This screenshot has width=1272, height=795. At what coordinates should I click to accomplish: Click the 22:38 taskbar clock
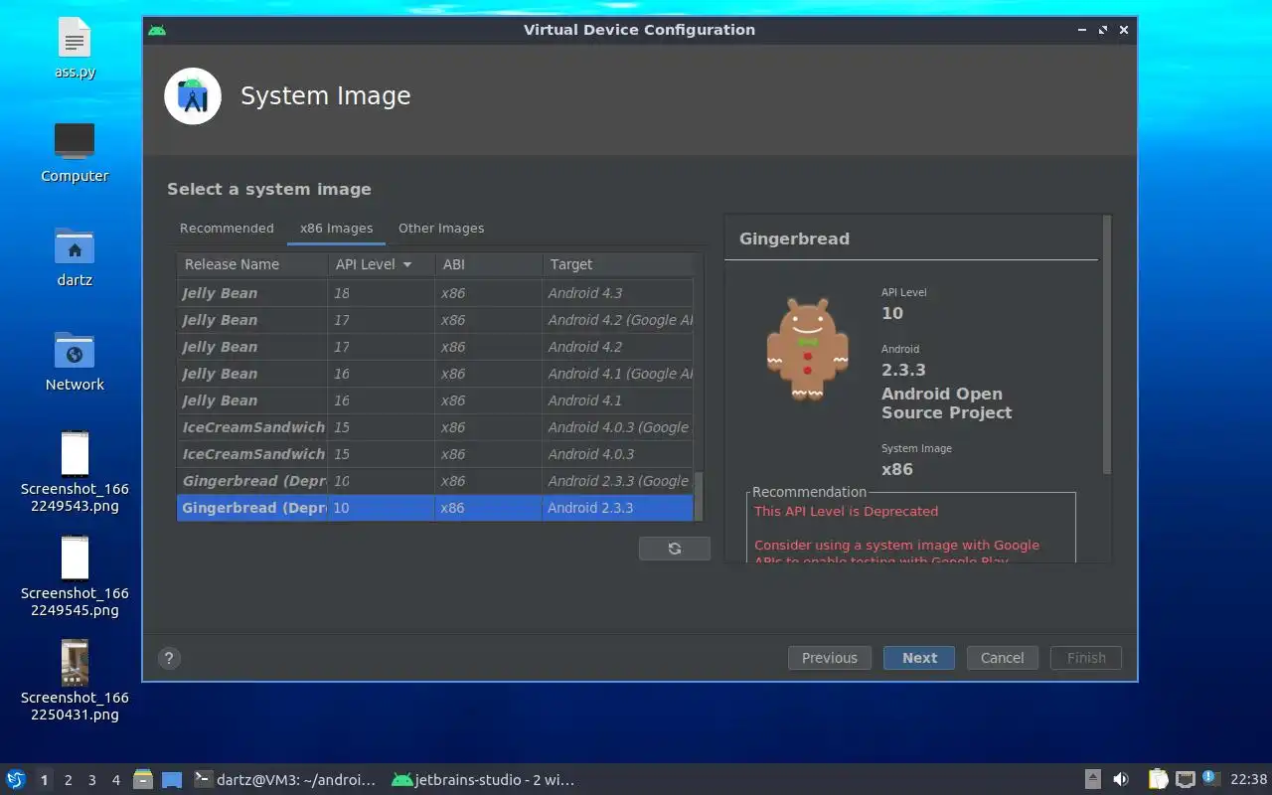[x=1248, y=780]
